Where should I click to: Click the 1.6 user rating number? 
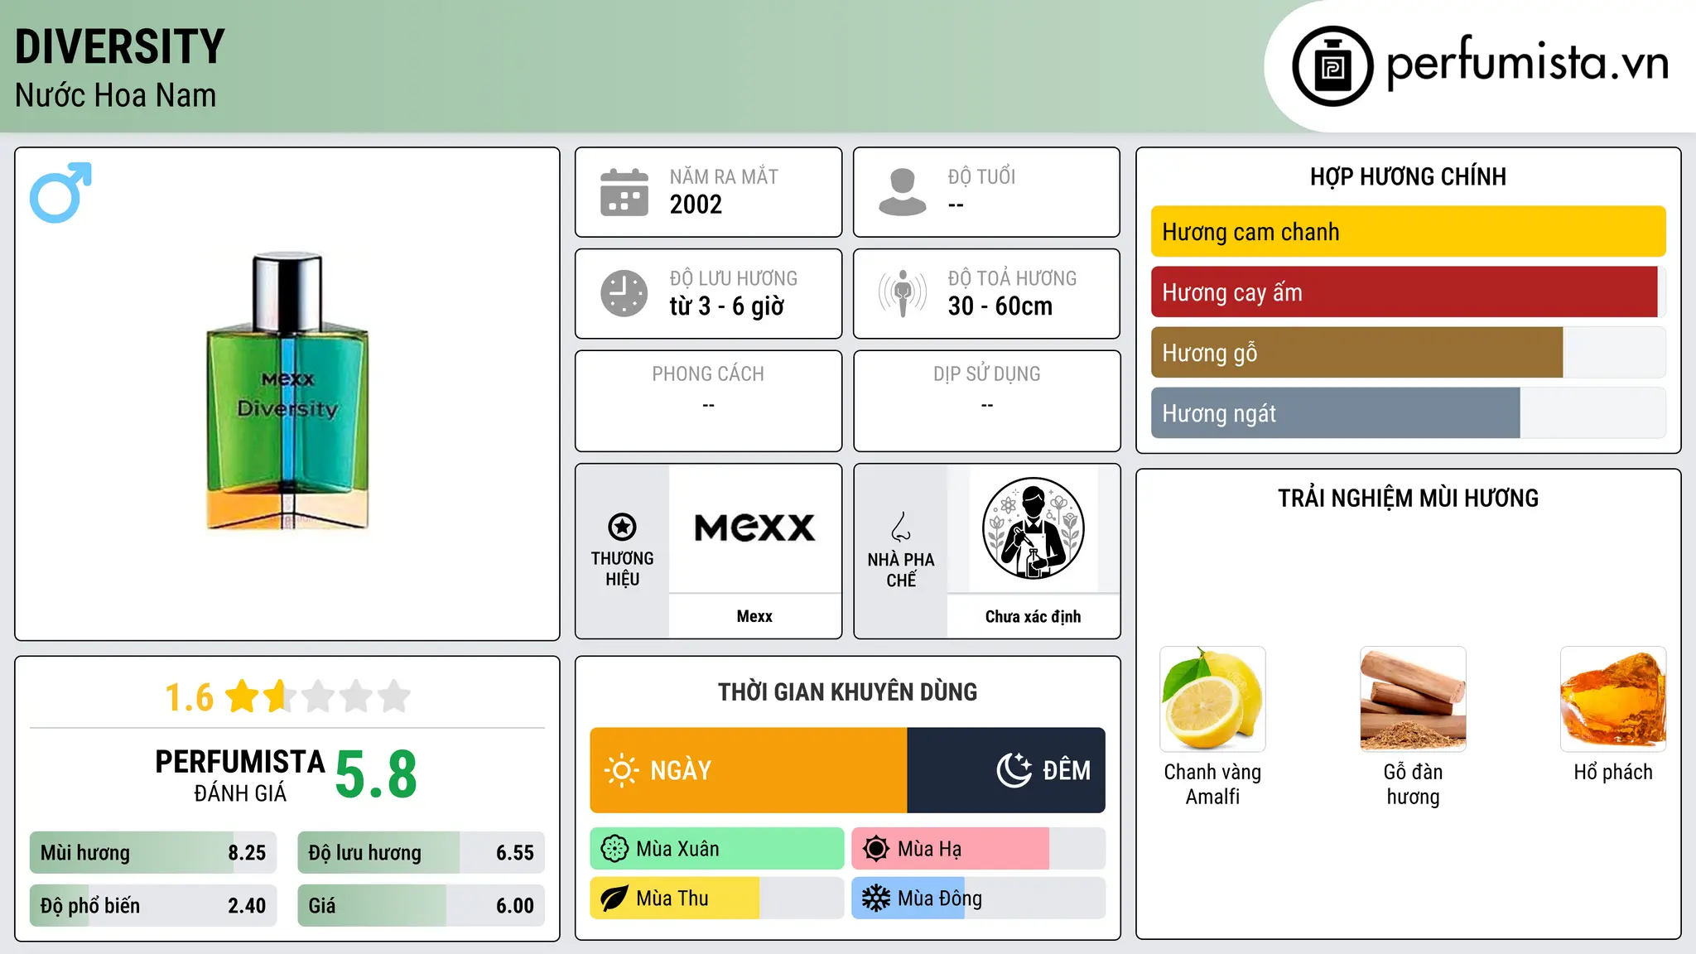coord(189,697)
